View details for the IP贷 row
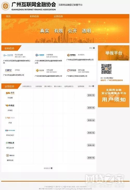130x190 pixels. click(x=91, y=120)
